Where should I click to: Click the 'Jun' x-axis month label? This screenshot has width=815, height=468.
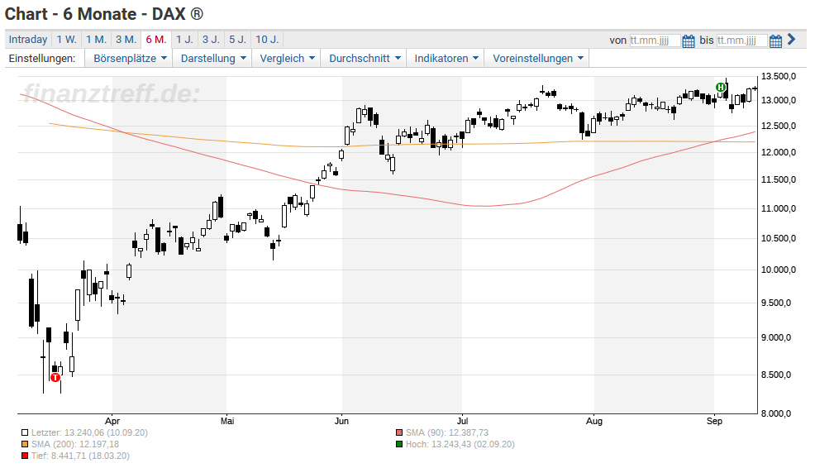341,421
